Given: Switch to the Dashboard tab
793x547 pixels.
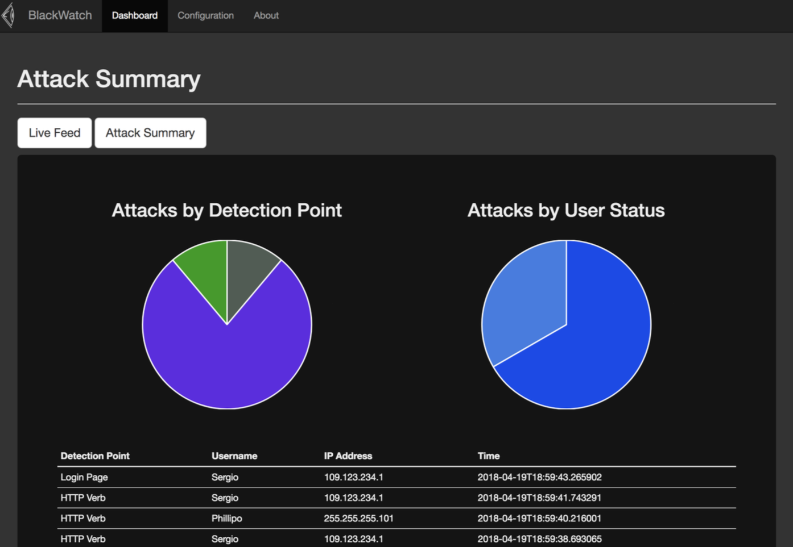Looking at the screenshot, I should (x=135, y=15).
